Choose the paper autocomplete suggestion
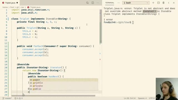178x100 pixels. [x=64, y=80]
